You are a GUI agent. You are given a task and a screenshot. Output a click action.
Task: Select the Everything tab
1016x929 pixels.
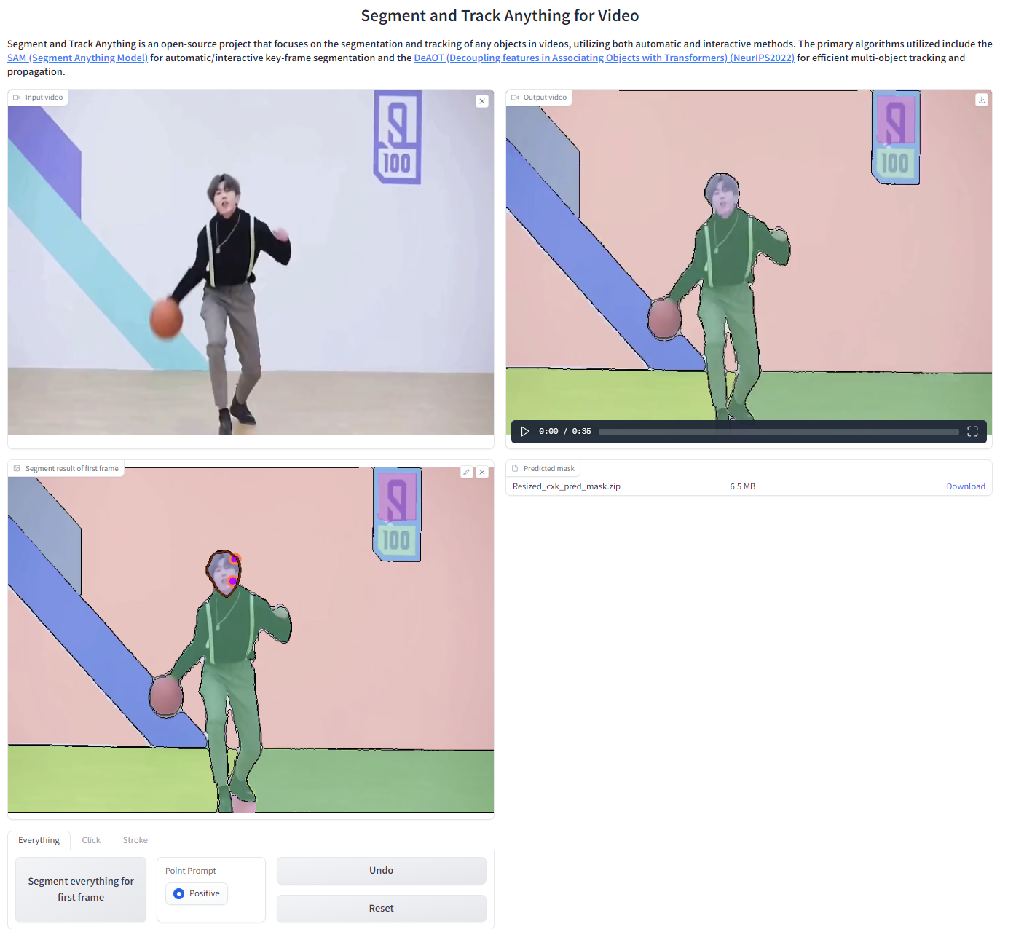point(39,839)
